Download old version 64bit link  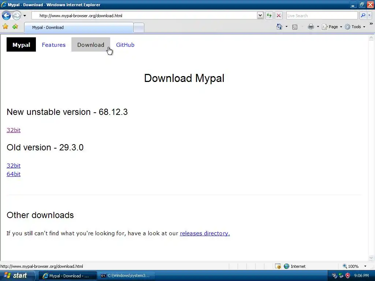click(14, 174)
